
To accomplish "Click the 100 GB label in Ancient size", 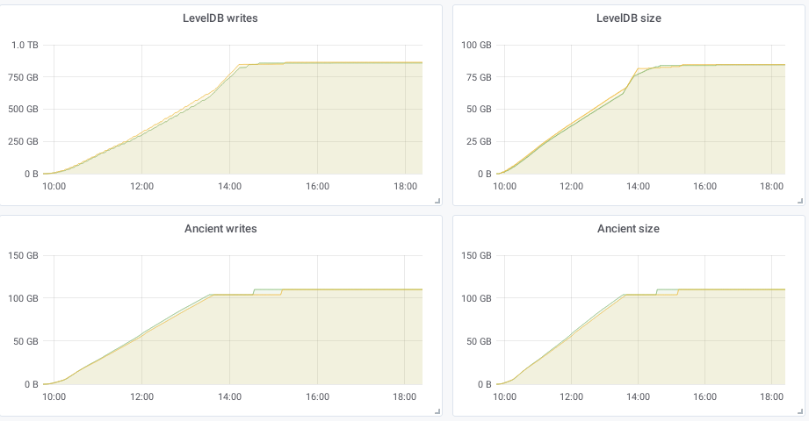I will tap(476, 298).
